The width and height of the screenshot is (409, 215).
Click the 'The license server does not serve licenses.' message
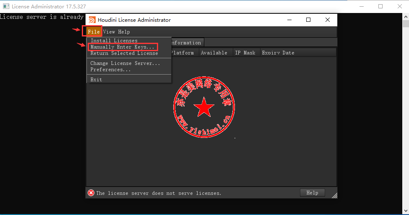pos(159,193)
